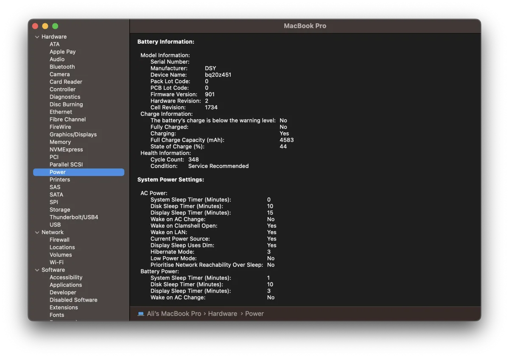Click the laptop icon in path bar
509x358 pixels.
point(141,314)
